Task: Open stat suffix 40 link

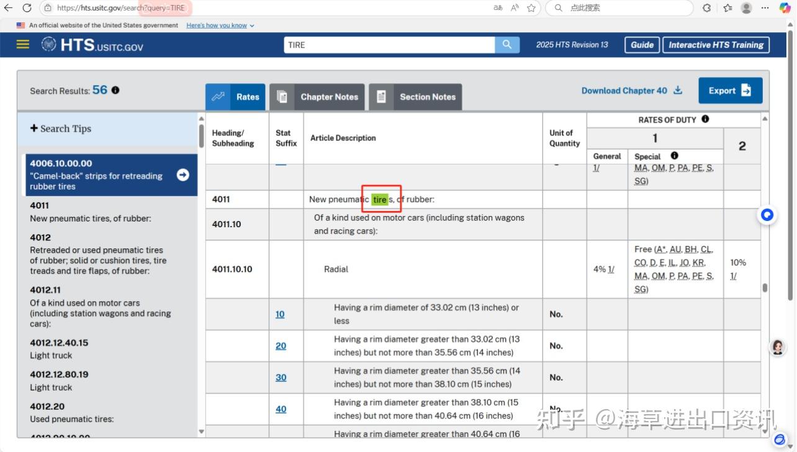Action: pyautogui.click(x=281, y=409)
